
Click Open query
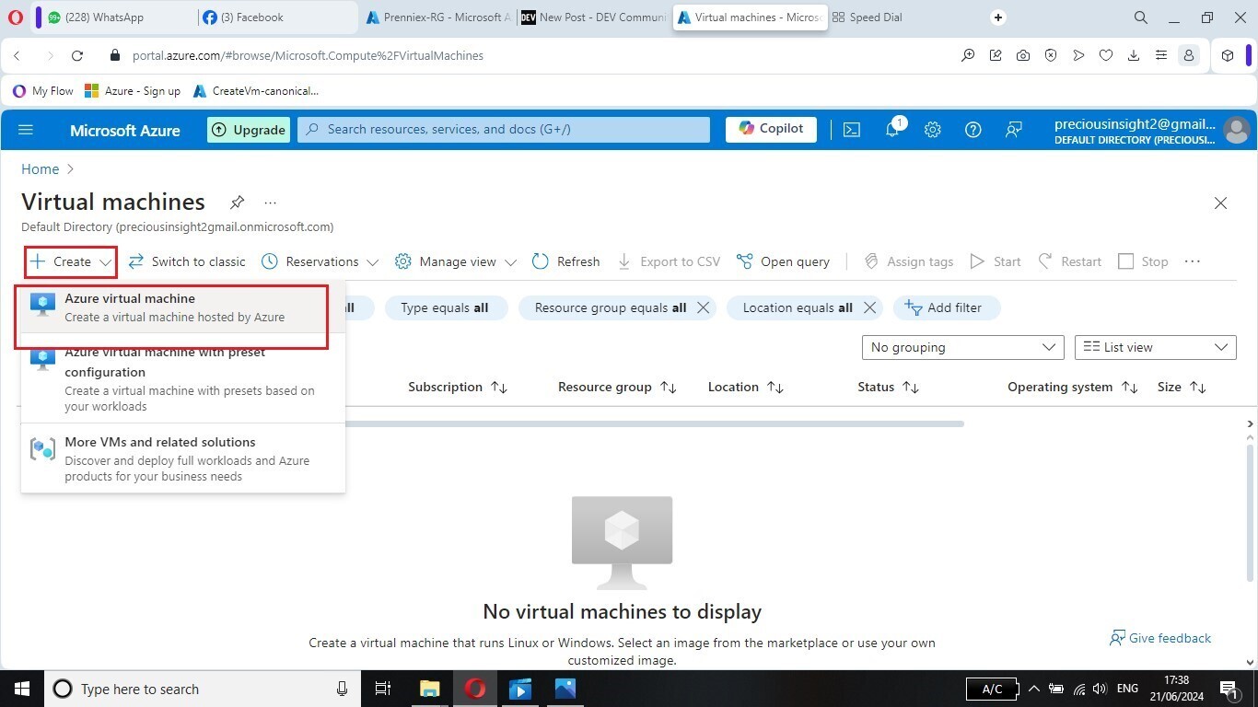(x=784, y=261)
